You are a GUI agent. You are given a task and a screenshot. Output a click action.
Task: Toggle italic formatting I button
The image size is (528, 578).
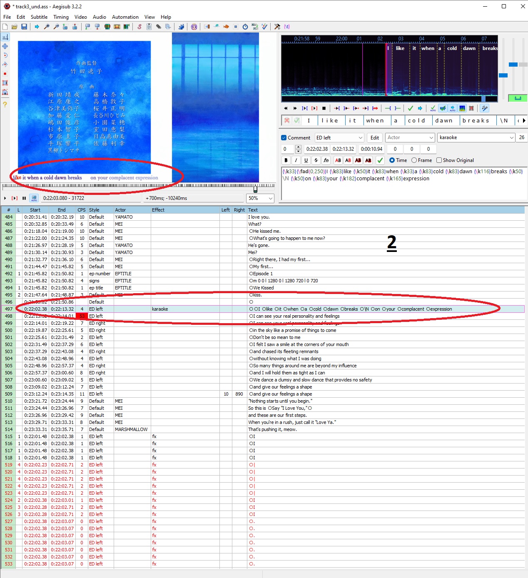pos(296,160)
